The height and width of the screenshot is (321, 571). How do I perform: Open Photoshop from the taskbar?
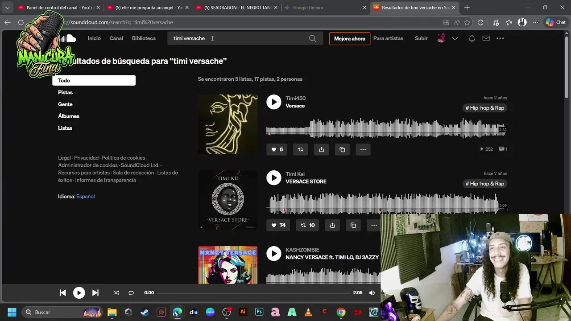point(259,312)
